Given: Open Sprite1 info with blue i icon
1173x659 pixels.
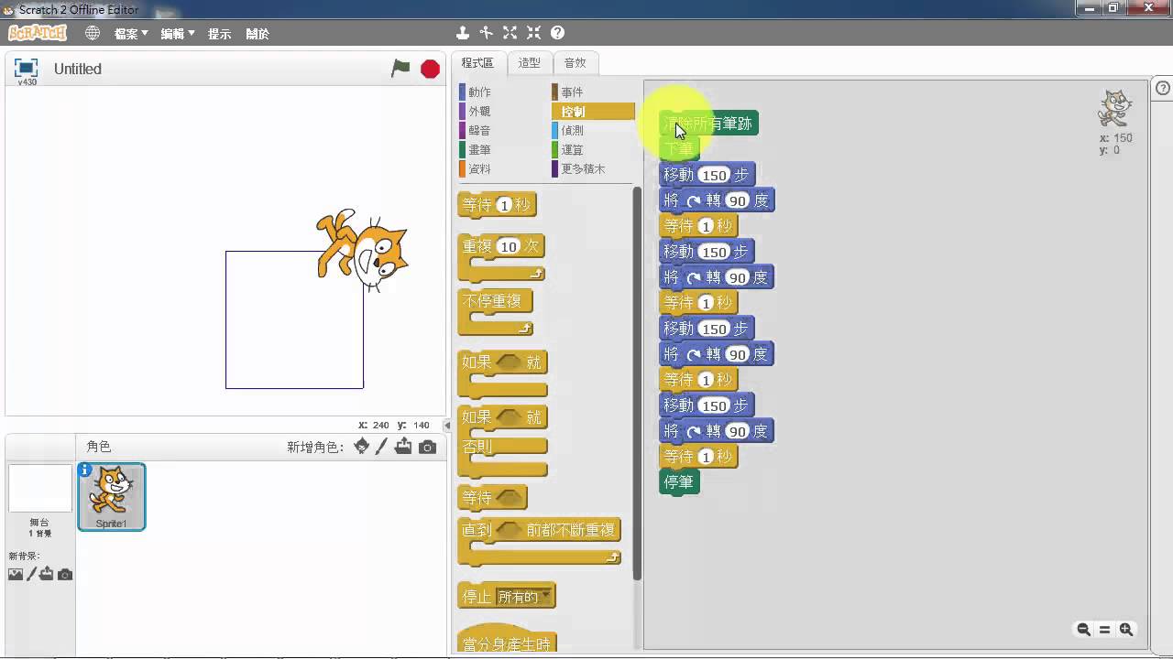Looking at the screenshot, I should click(x=85, y=470).
